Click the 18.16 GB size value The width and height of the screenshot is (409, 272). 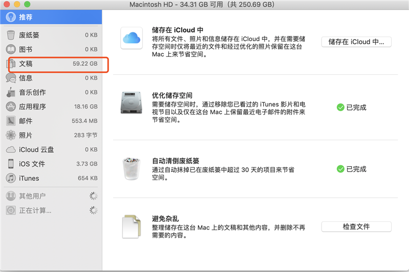point(86,107)
